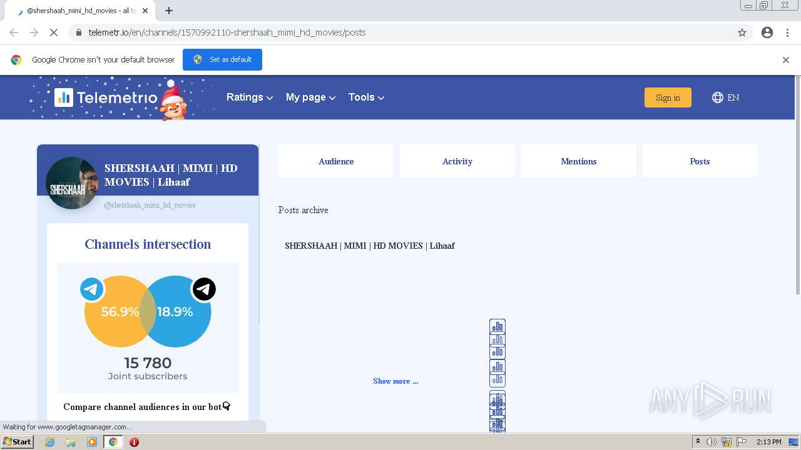Open the Chrome profile menu
This screenshot has height=450, width=801.
coord(767,32)
